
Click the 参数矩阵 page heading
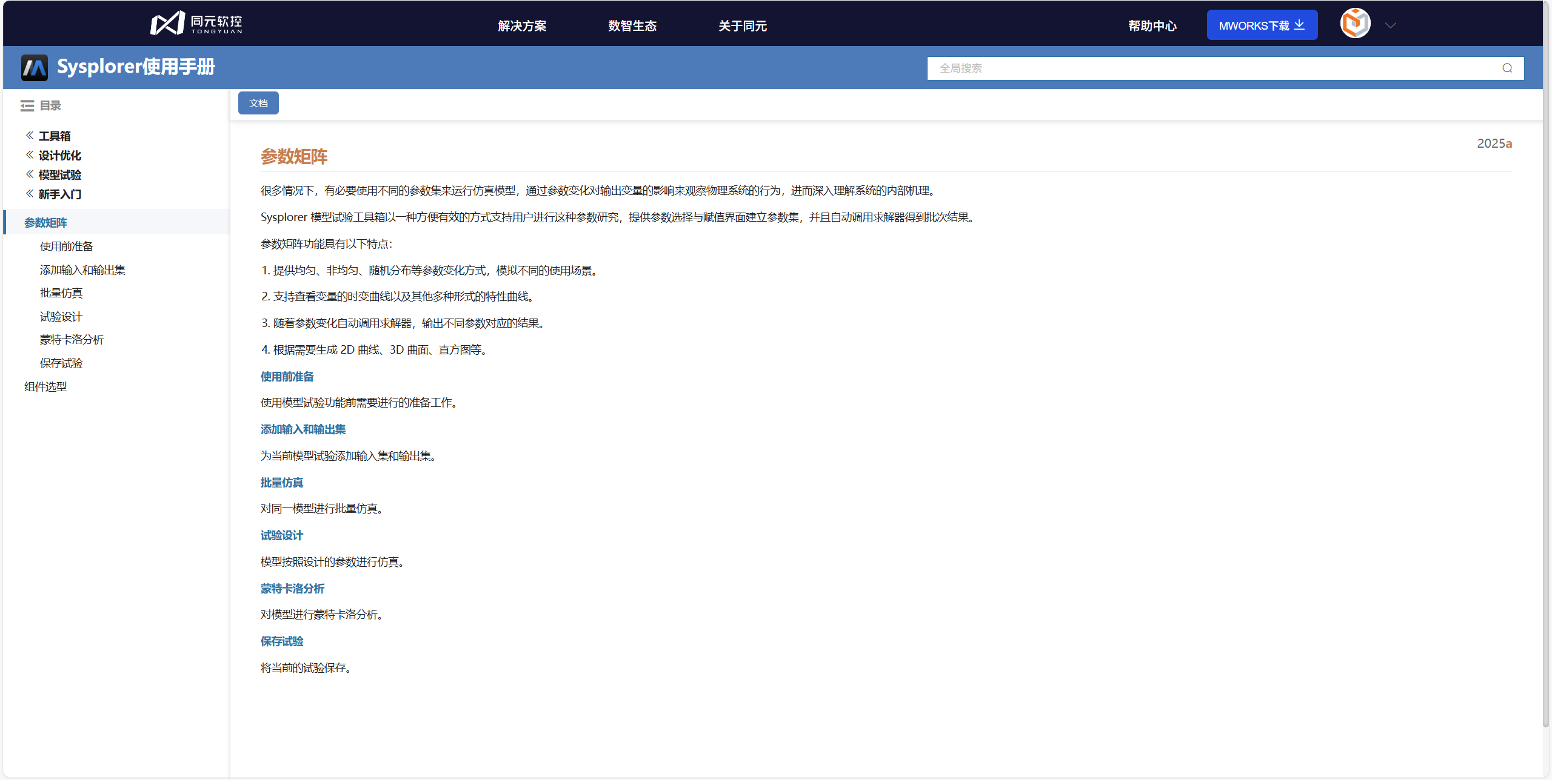tap(294, 156)
